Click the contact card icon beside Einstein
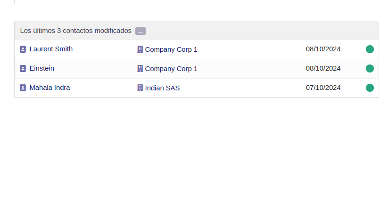Screen dimensions: 389x217 [x=23, y=68]
